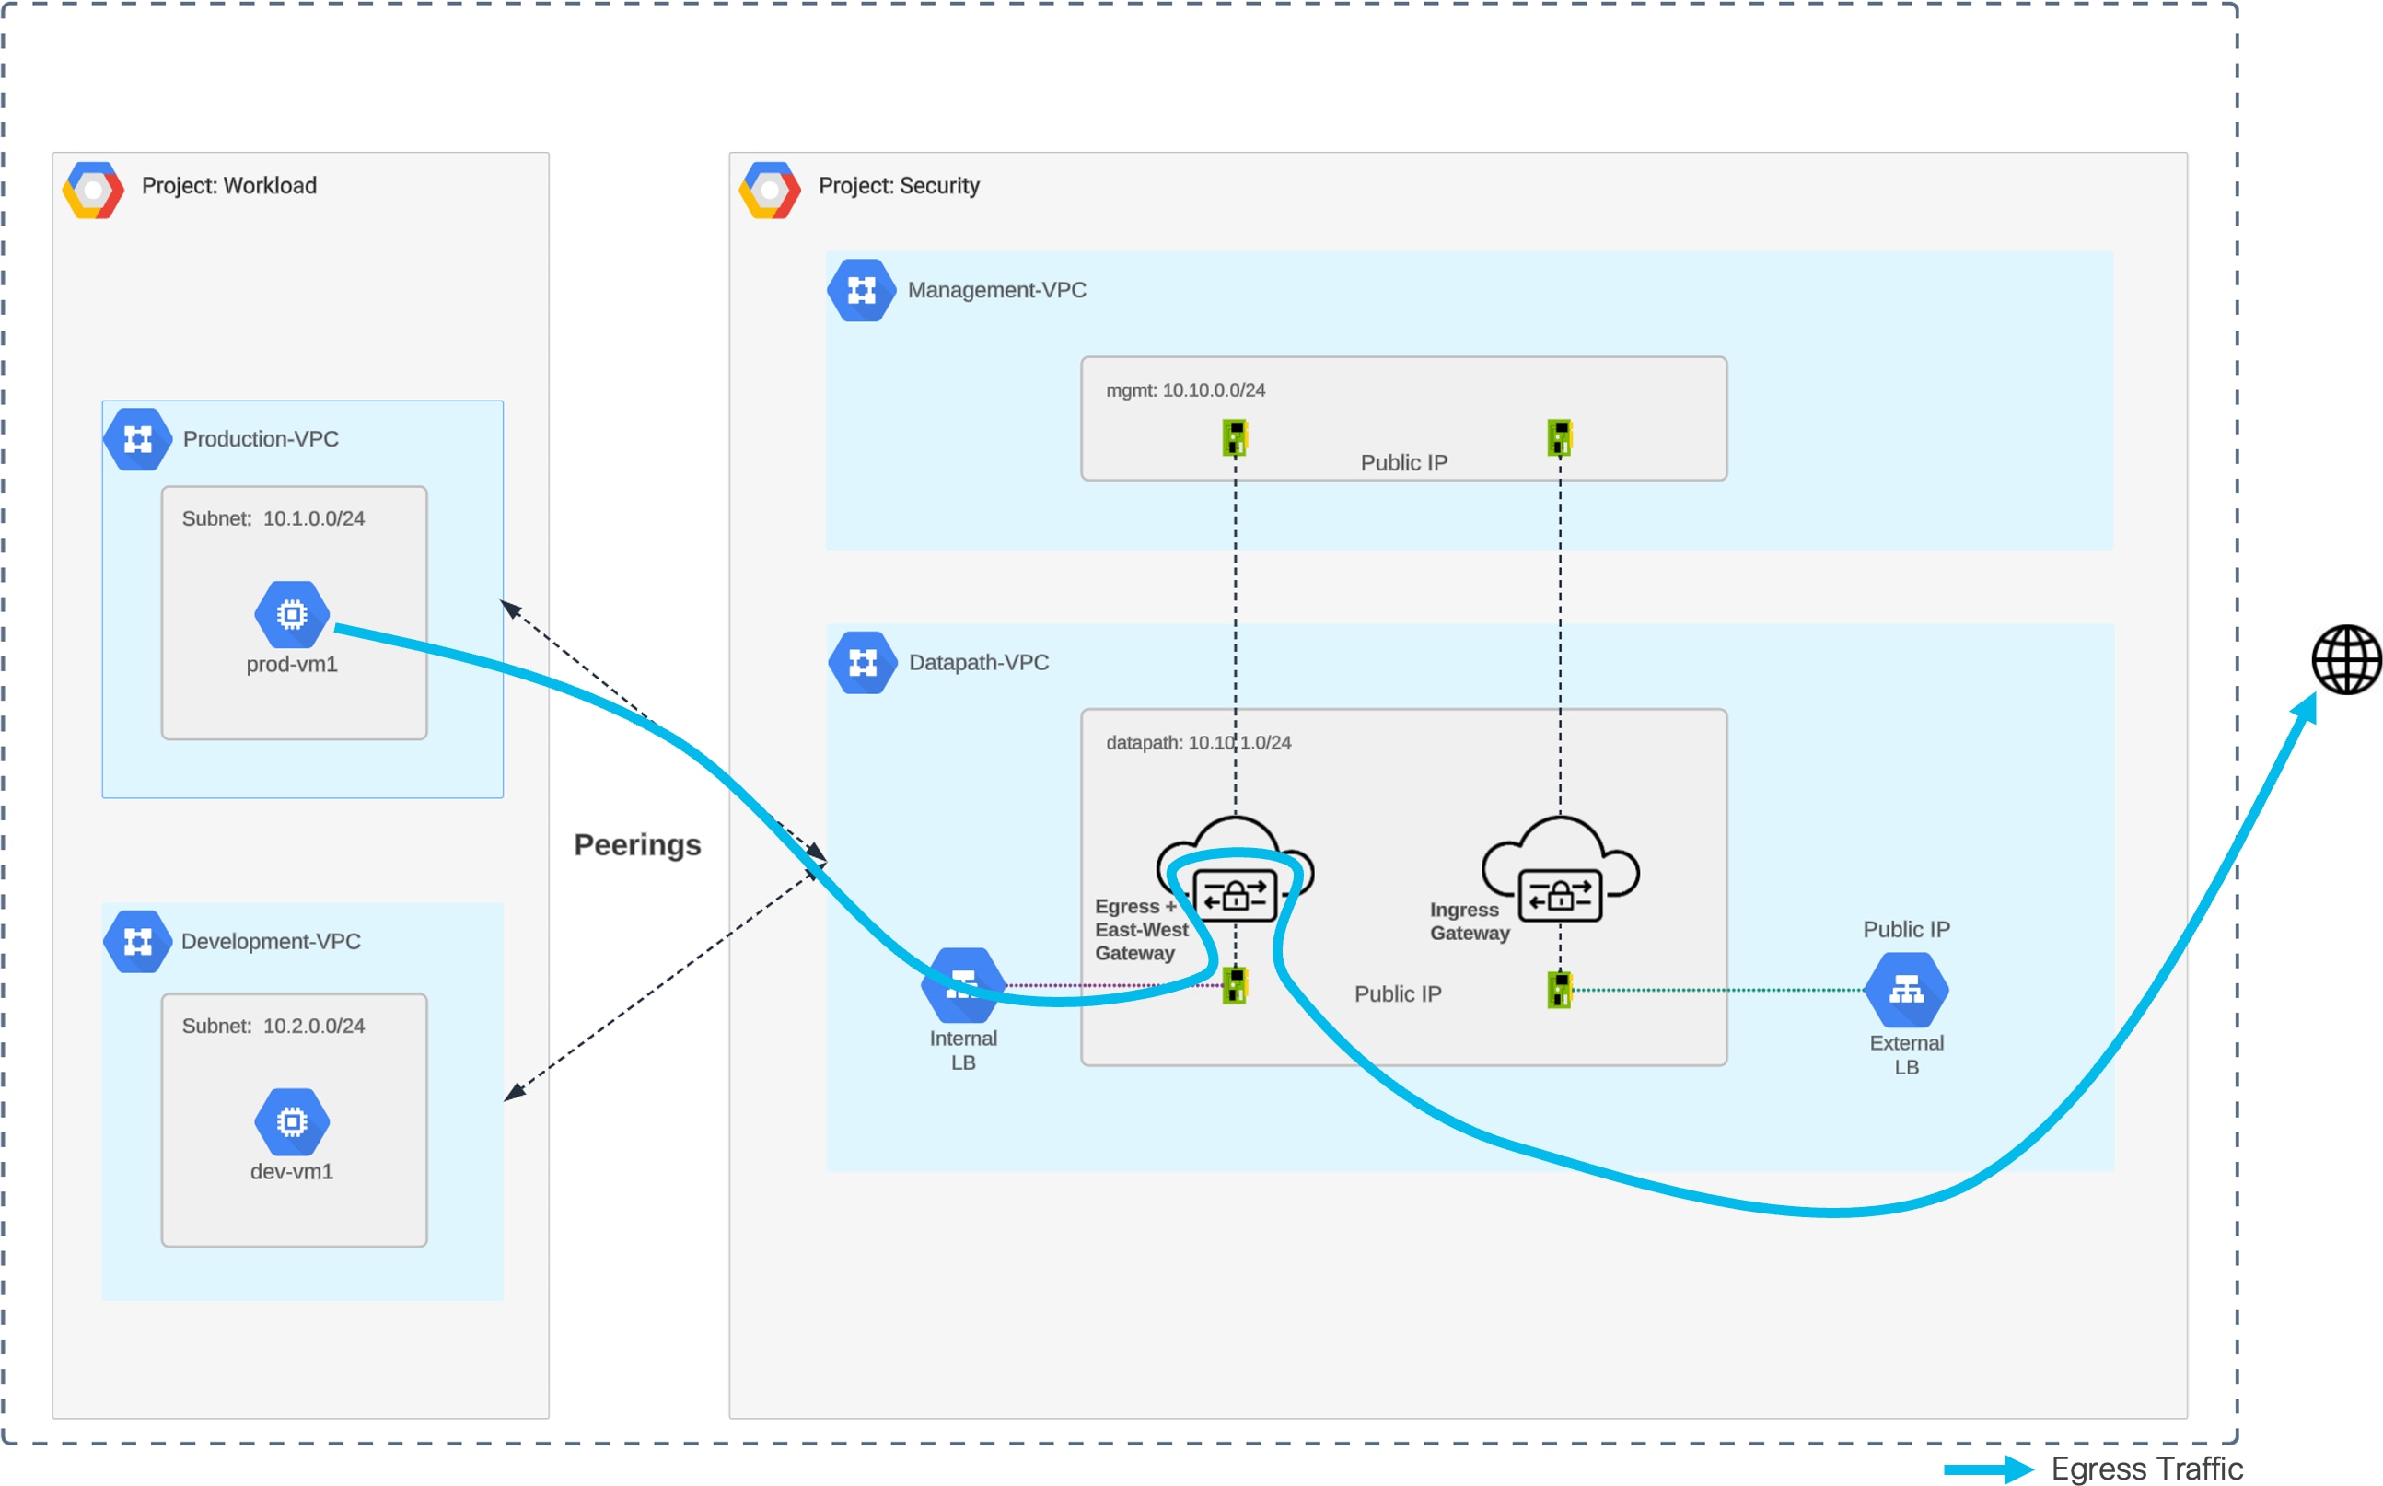
Task: Click the 'Egress Traffic' legend text
Action: (2147, 1469)
